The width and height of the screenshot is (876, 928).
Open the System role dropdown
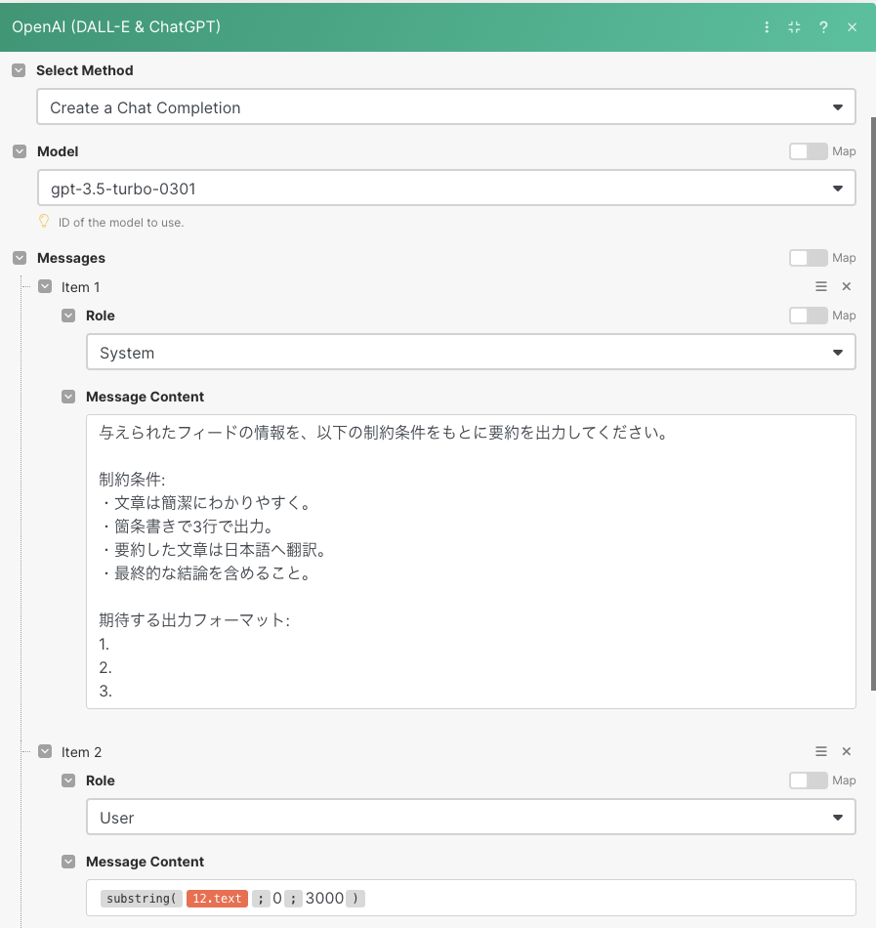point(471,352)
